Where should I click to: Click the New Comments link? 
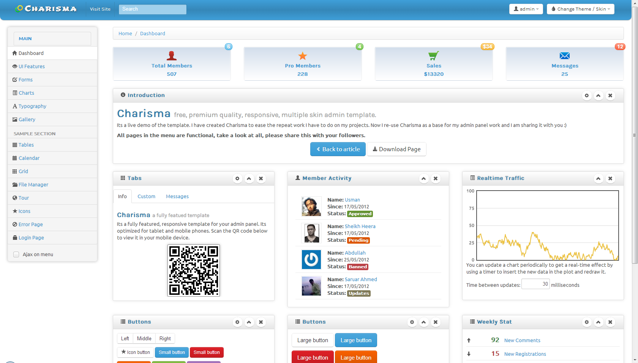pos(522,341)
